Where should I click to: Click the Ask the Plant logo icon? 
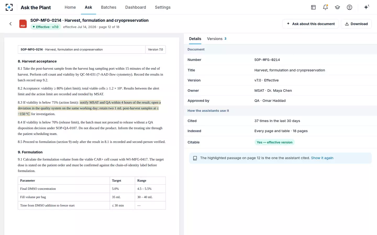click(x=9, y=7)
